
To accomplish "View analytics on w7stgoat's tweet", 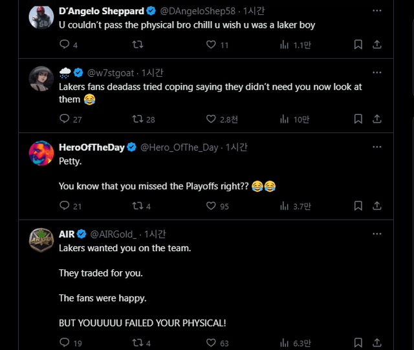I will tap(284, 119).
